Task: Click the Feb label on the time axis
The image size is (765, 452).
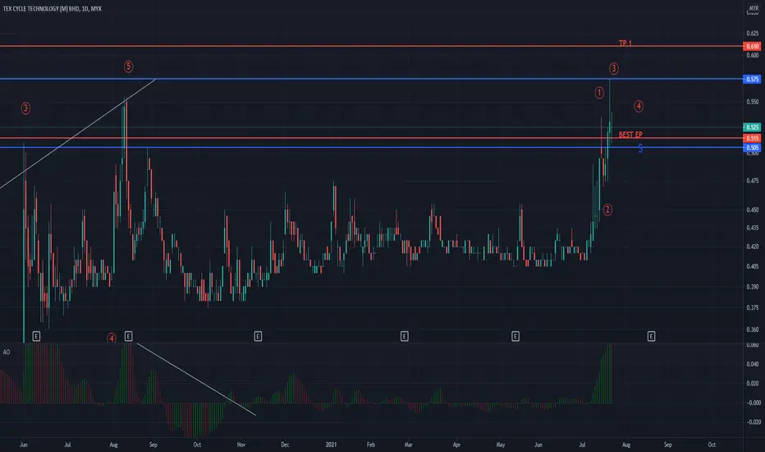Action: click(371, 445)
